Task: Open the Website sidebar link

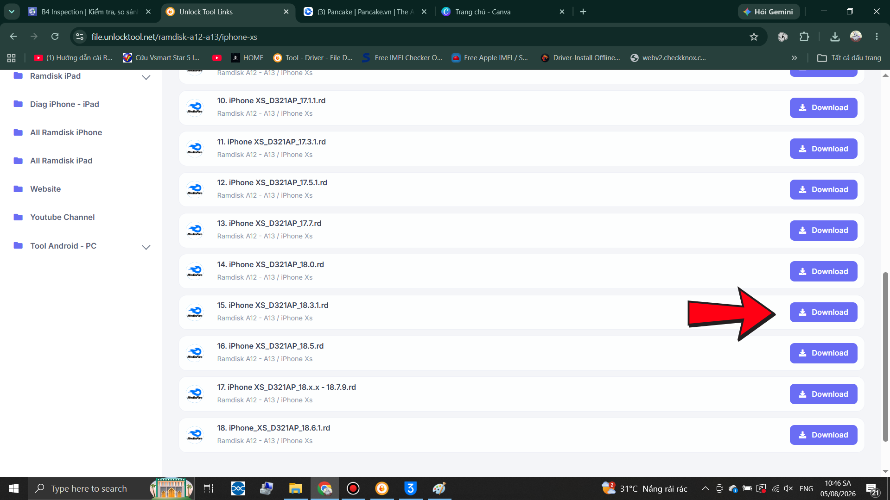Action: 45,189
